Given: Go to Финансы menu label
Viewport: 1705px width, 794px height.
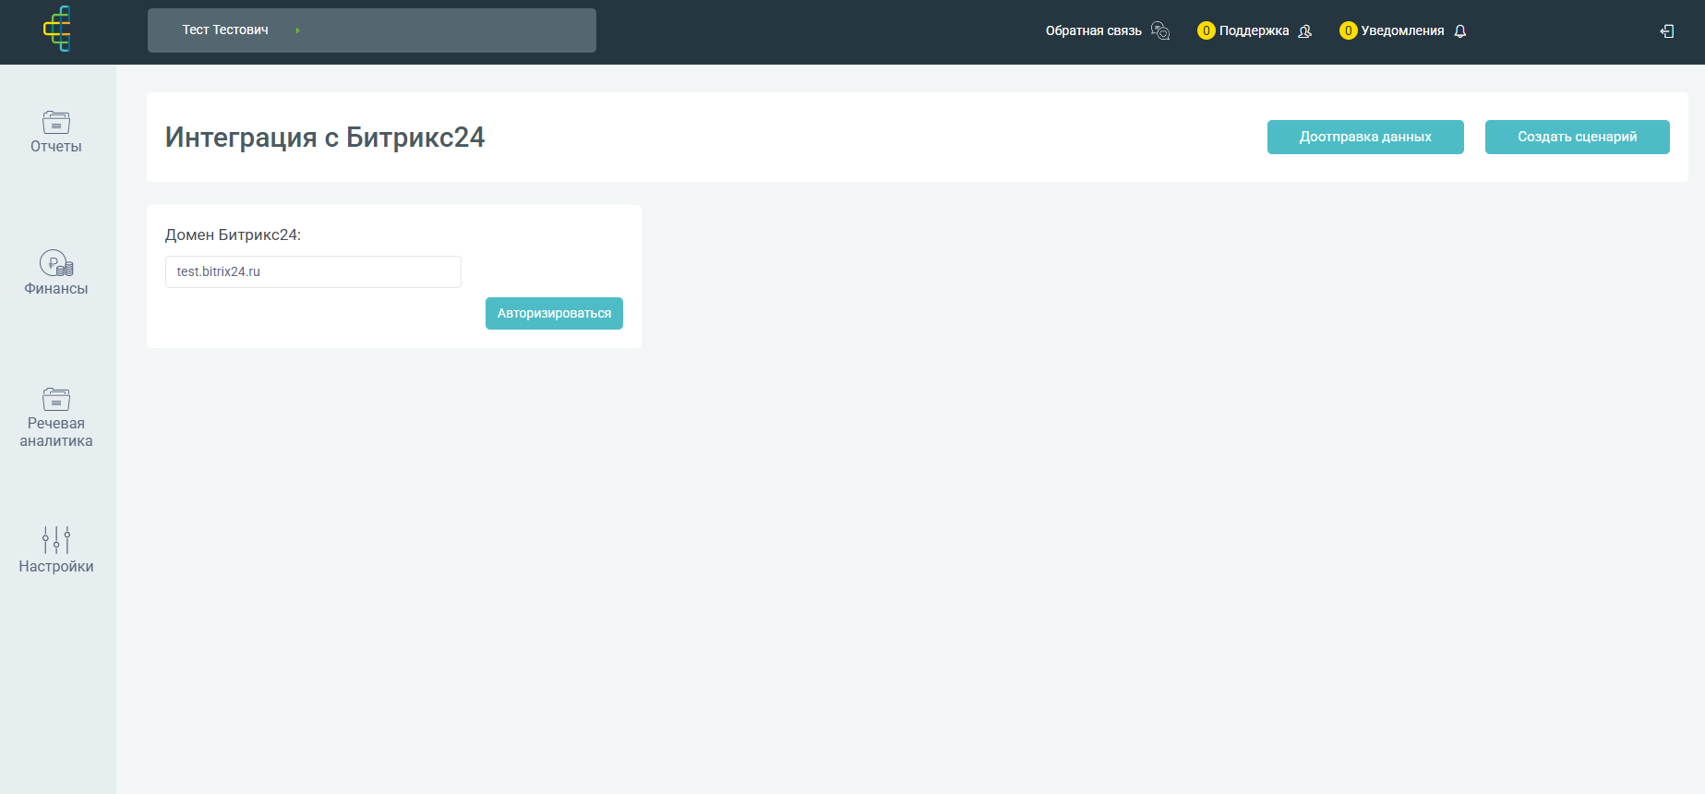Looking at the screenshot, I should click(56, 289).
